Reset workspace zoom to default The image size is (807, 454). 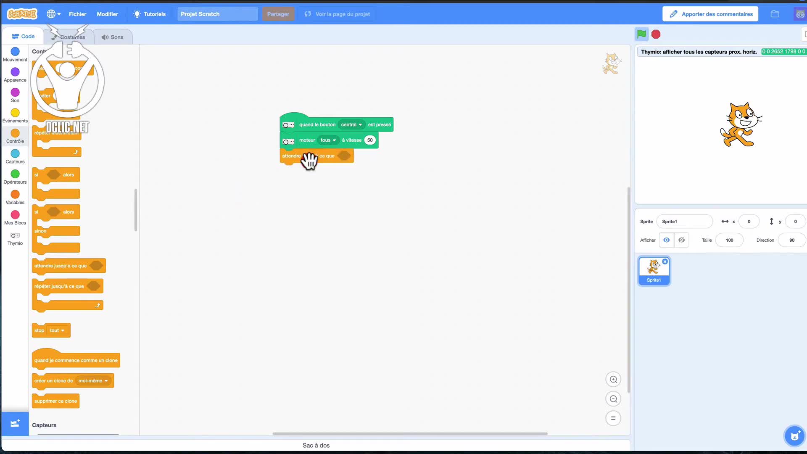(613, 418)
